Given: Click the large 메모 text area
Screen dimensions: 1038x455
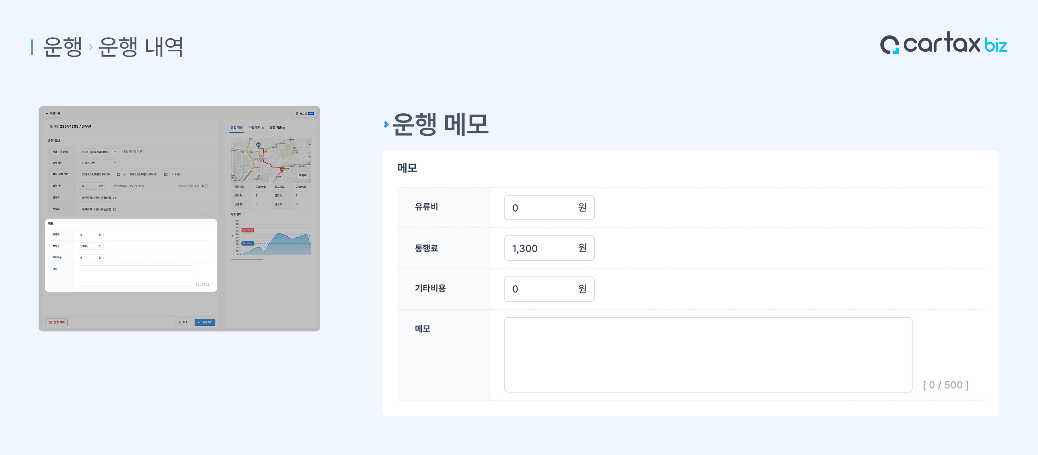Looking at the screenshot, I should pos(708,354).
